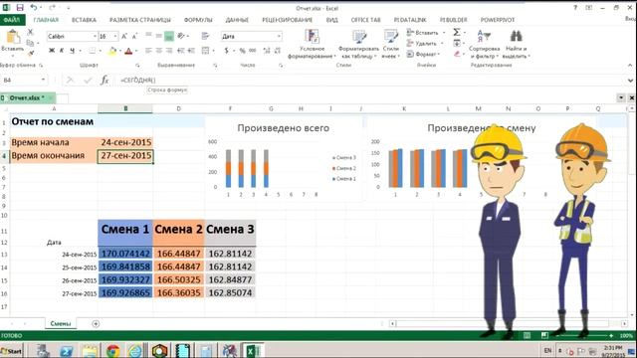Screen dimensions: 637x358
Task: Toggle middle vertical alignment
Action: click(159, 36)
